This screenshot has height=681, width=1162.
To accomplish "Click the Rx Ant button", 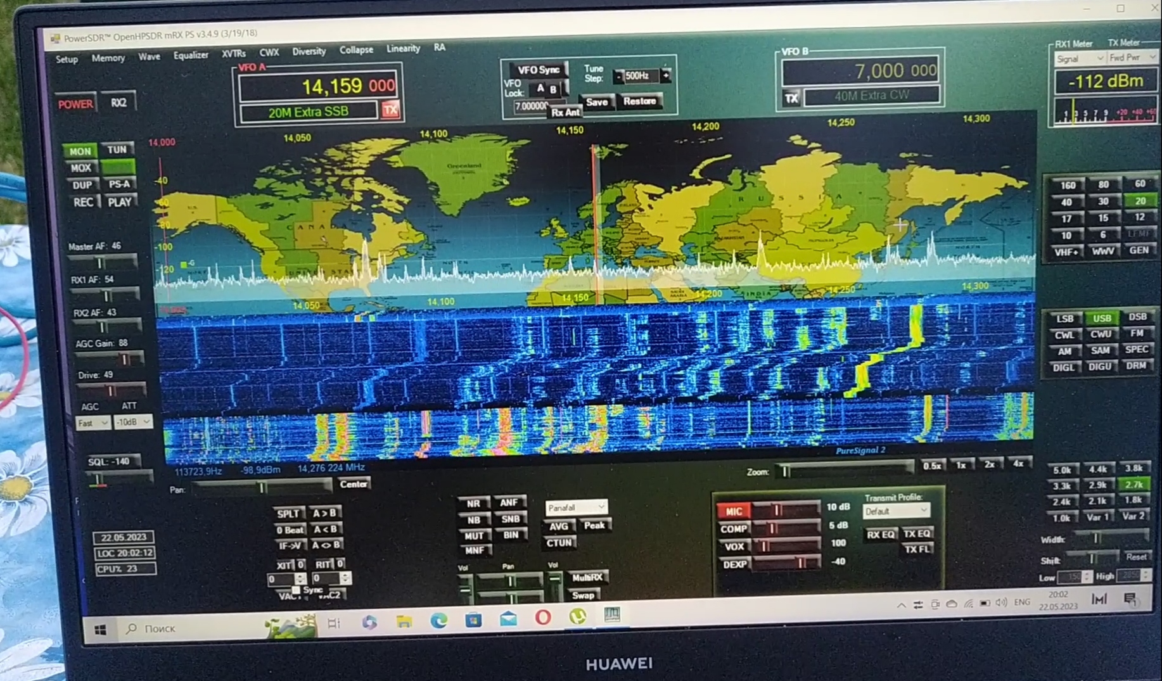I will (565, 112).
